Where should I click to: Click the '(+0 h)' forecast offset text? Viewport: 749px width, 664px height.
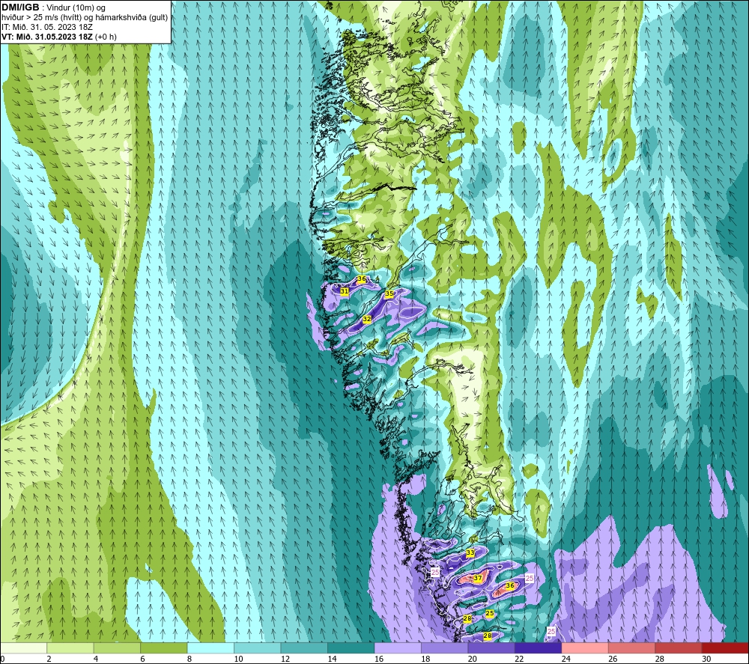(106, 37)
